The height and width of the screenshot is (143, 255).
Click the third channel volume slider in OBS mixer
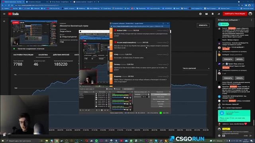pos(119,110)
